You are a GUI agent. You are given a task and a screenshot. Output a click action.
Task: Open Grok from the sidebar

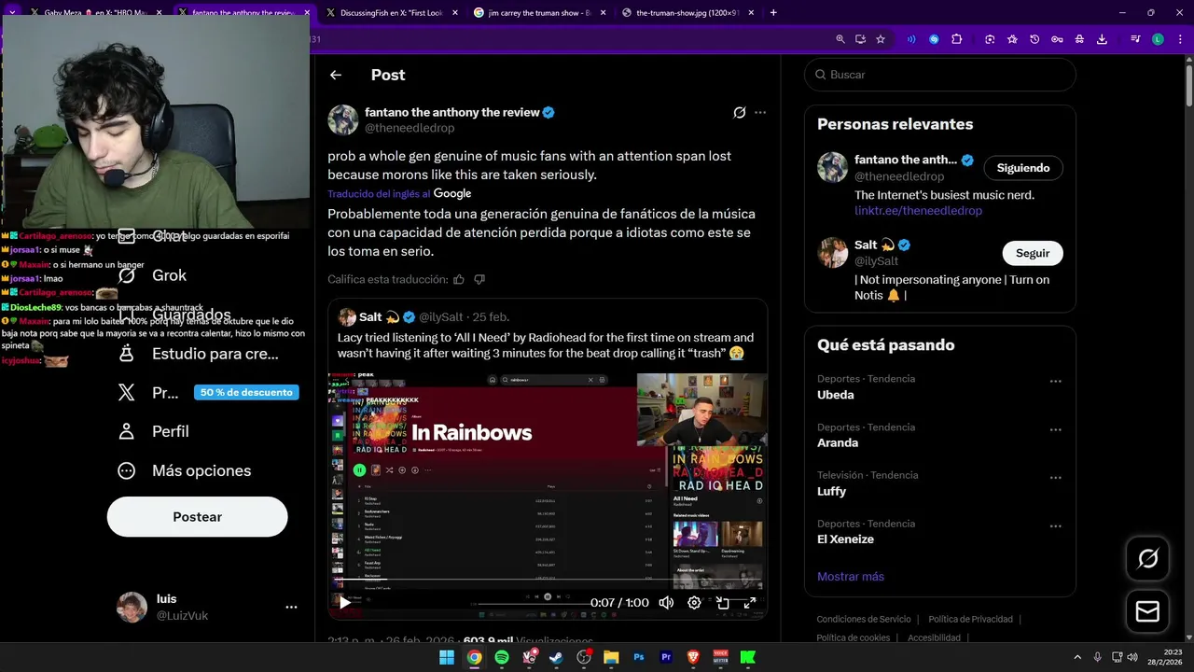153,275
